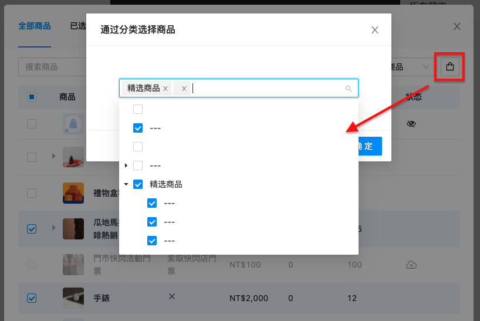
Task: Click the 商品 column header
Action: (x=67, y=97)
